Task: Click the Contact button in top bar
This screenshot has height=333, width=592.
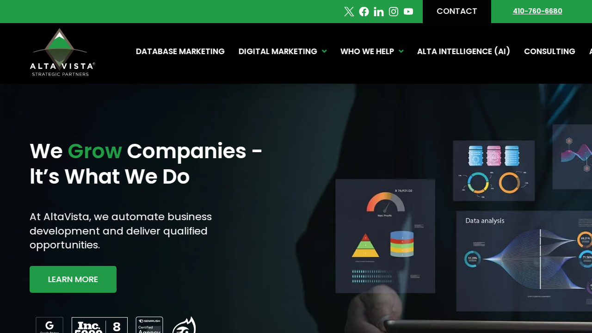Action: tap(457, 12)
